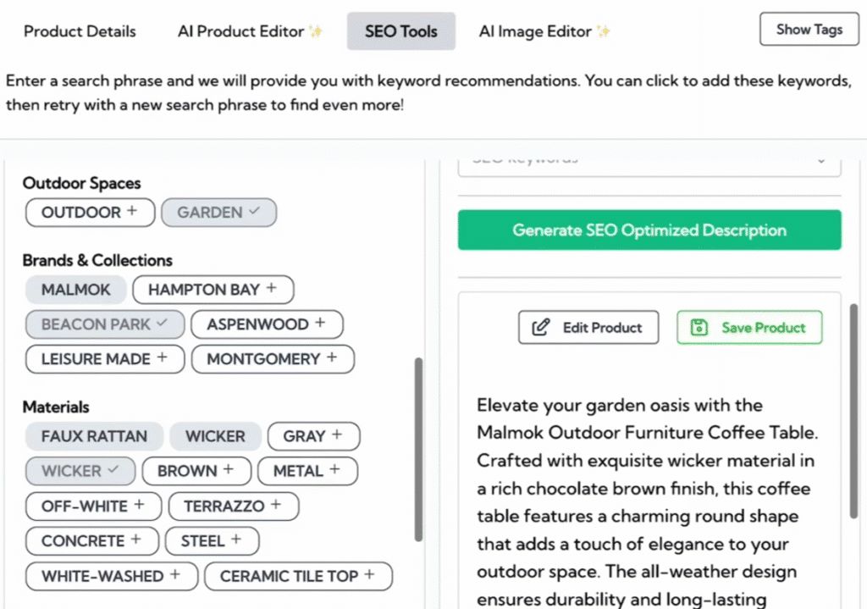Add the TERRAZZO material keyword

(234, 507)
